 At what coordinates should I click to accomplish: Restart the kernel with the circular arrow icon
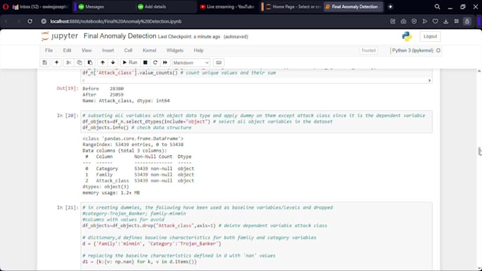click(x=155, y=62)
